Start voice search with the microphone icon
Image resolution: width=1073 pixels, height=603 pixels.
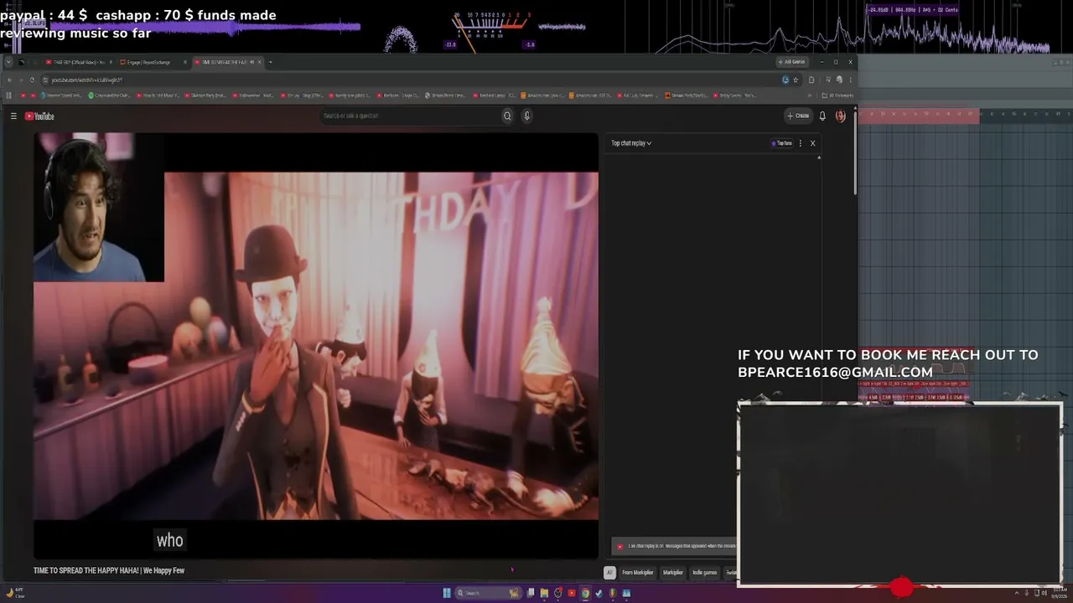pyautogui.click(x=527, y=116)
